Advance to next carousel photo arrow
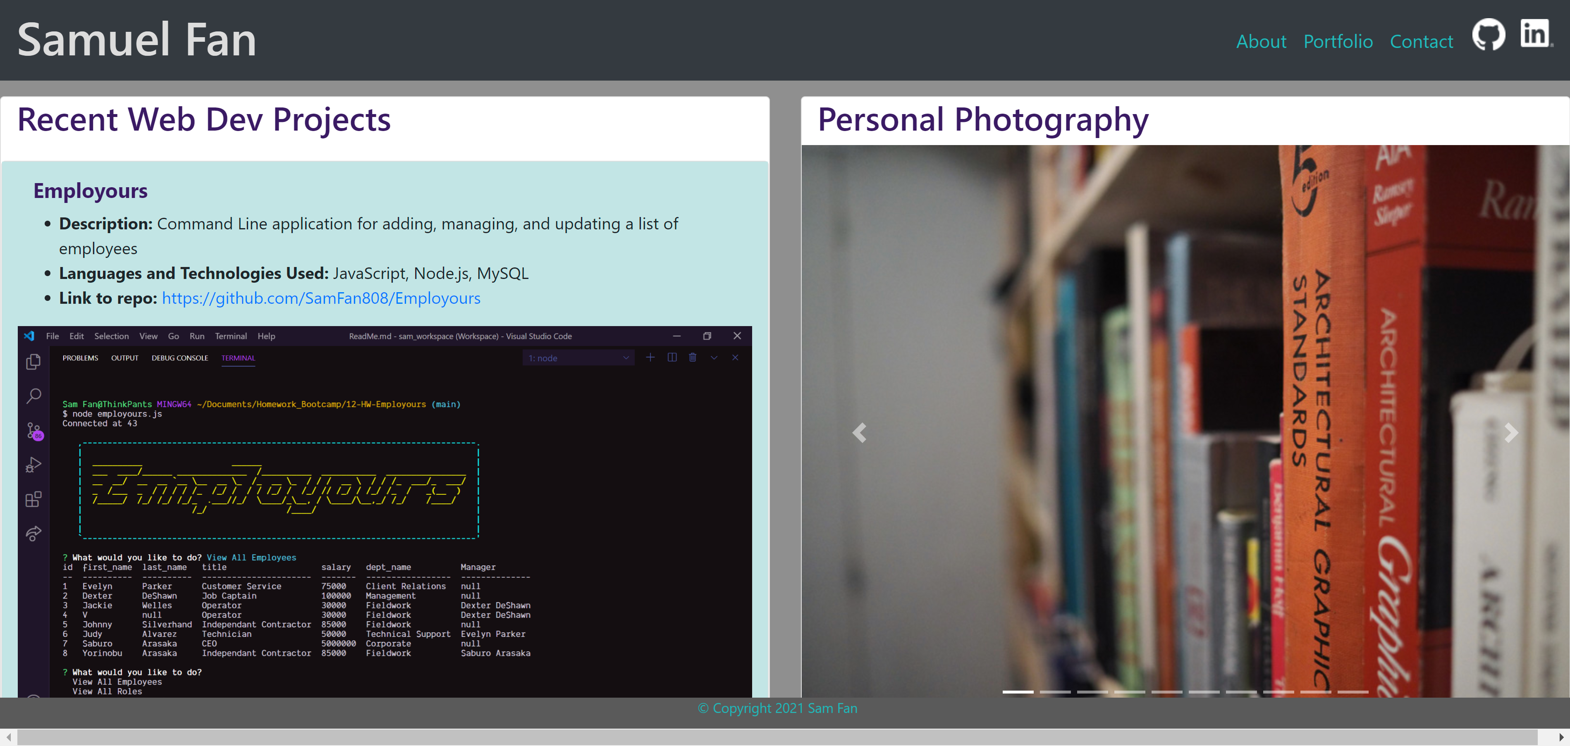This screenshot has width=1570, height=746. tap(1511, 433)
